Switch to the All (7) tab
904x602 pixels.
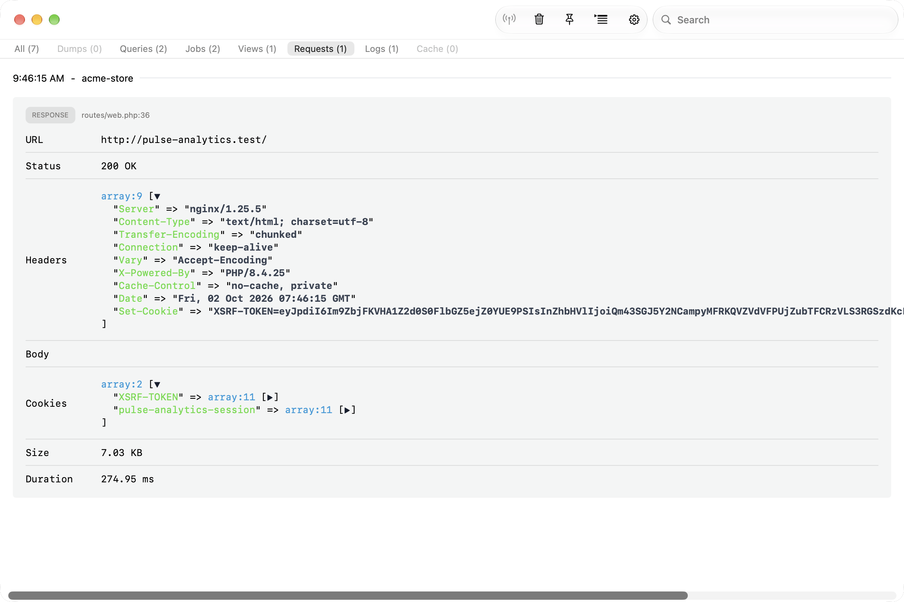pos(26,49)
